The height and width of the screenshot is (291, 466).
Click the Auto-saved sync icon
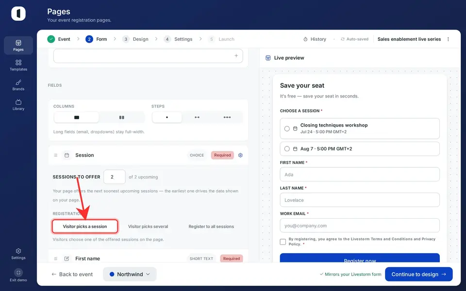pos(342,39)
